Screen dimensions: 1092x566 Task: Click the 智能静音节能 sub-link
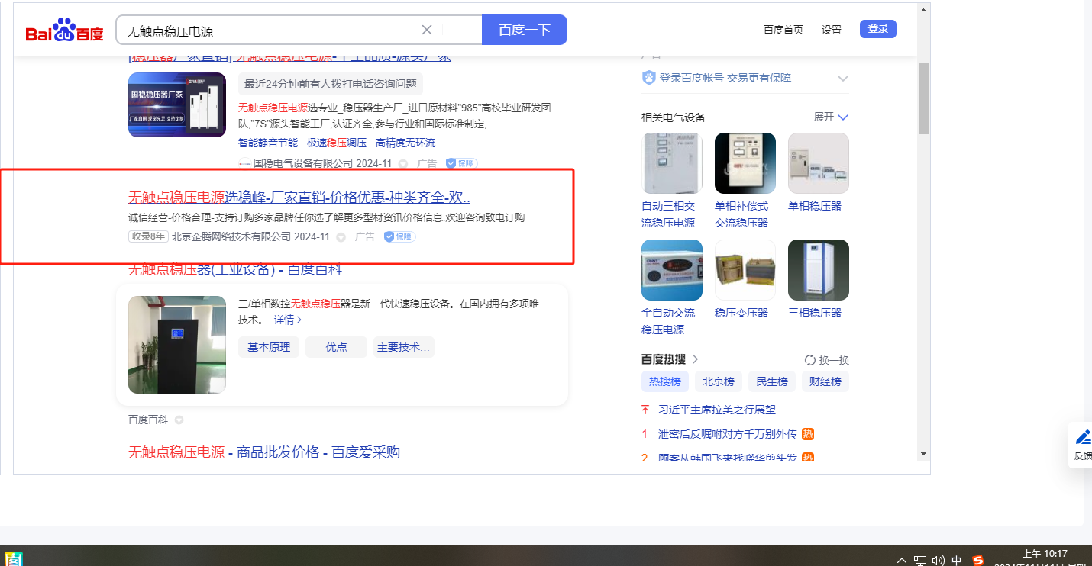pyautogui.click(x=268, y=143)
